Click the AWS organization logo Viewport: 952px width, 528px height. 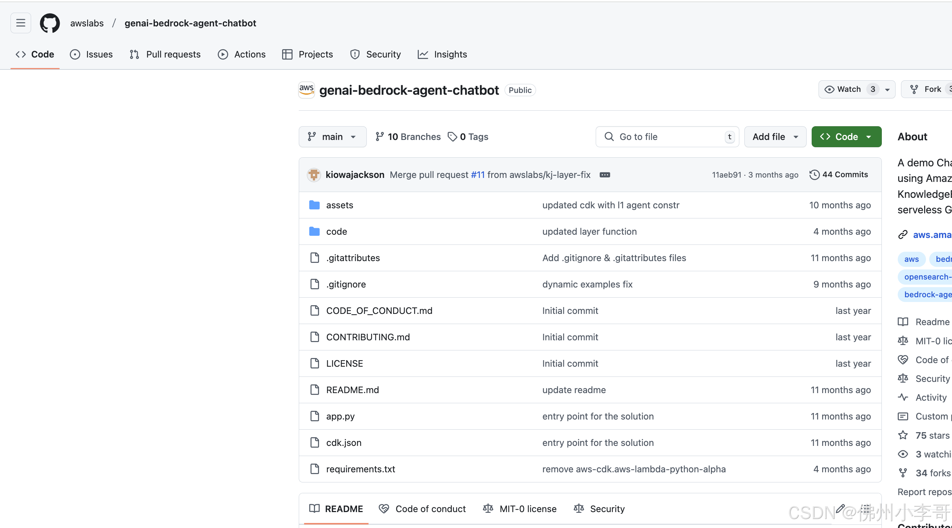point(306,90)
